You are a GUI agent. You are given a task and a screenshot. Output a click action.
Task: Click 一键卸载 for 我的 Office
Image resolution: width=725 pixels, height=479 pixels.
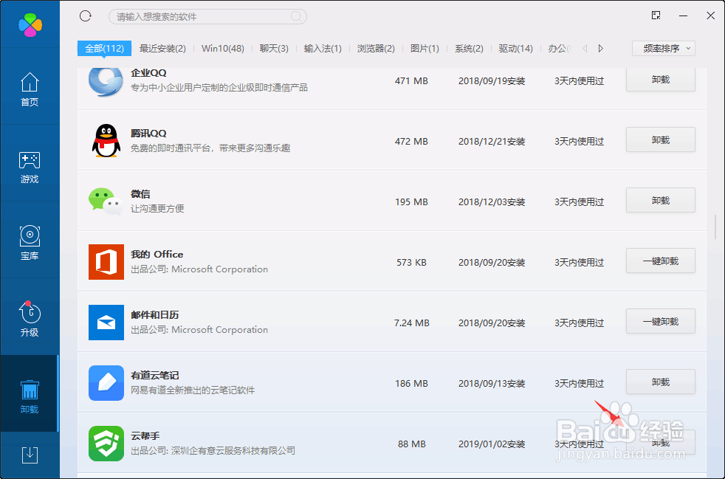coord(660,261)
